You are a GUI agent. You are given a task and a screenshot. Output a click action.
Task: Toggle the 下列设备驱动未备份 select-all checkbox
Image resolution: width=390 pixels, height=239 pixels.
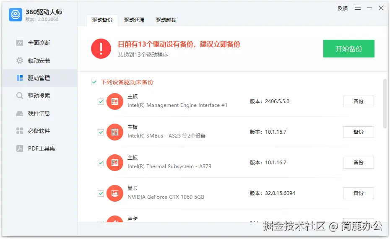point(94,82)
